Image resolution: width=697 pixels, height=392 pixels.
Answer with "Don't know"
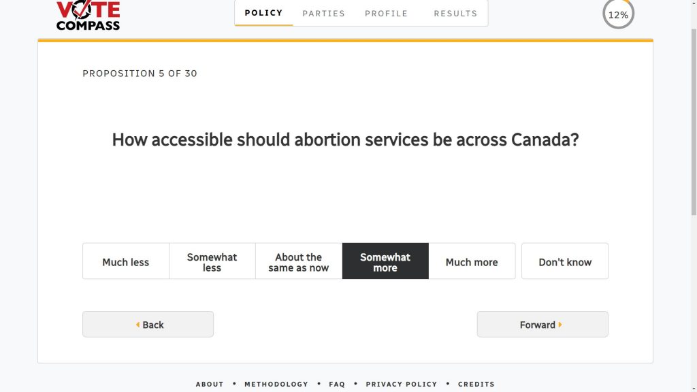click(x=565, y=261)
